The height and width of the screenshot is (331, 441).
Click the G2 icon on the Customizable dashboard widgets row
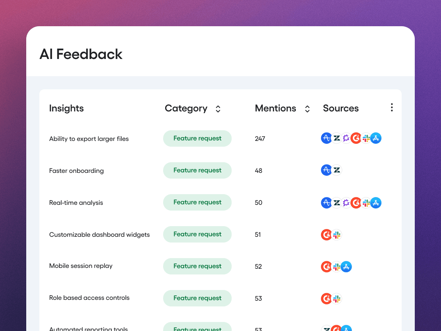[327, 235]
